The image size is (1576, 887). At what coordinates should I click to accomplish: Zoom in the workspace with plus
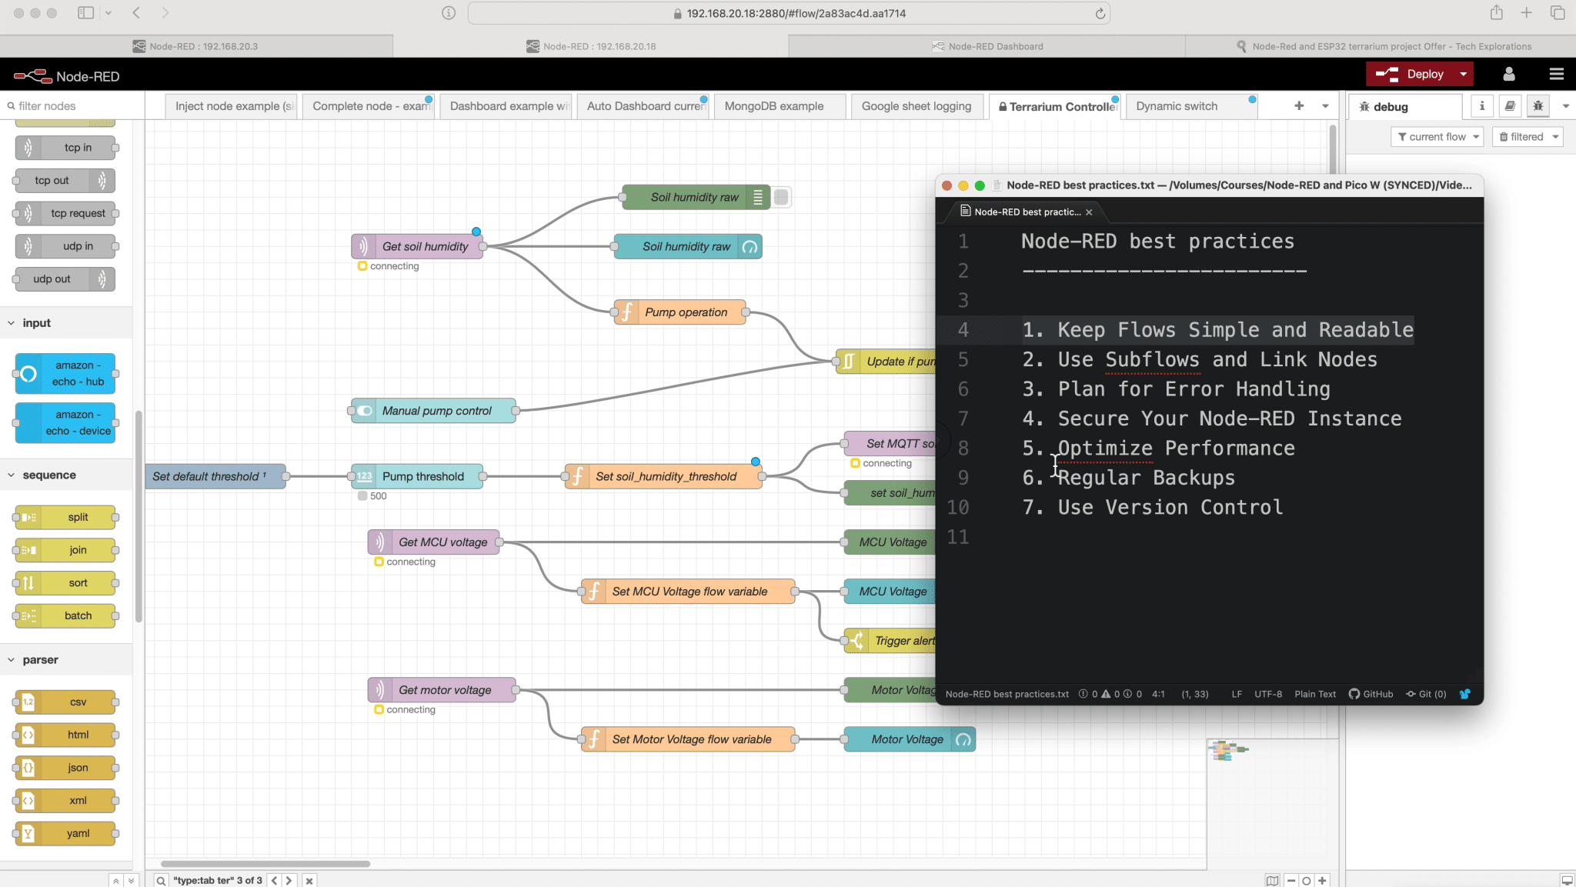[1322, 881]
